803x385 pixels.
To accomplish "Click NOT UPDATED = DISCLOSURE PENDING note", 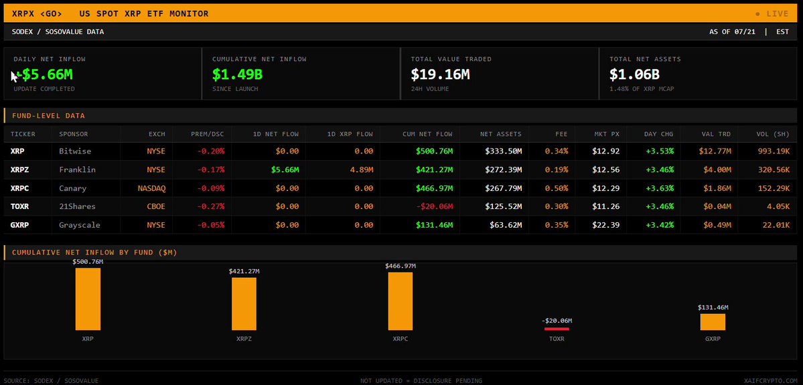I will tap(421, 380).
